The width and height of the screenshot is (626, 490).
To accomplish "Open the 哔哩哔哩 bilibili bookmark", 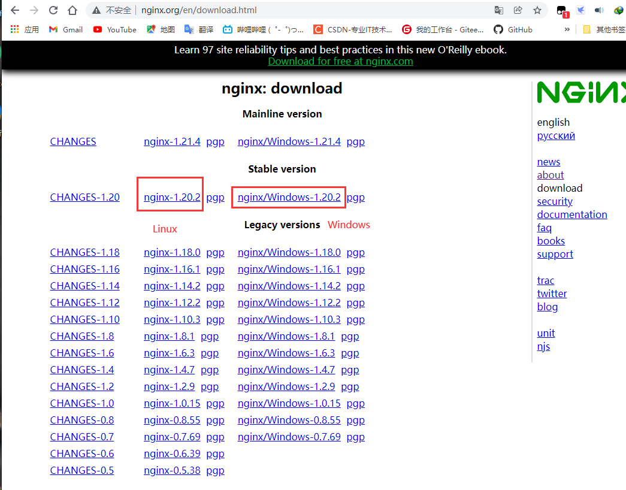I will point(263,29).
